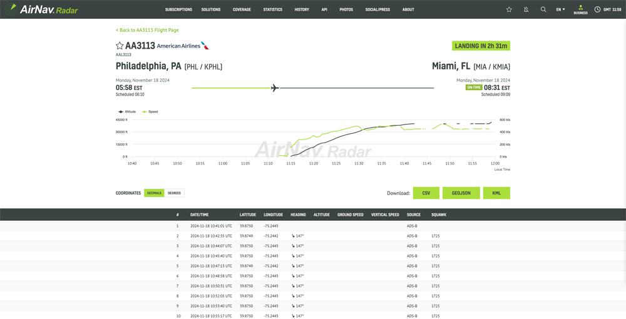
Task: Click the HEADING column header
Action: tap(298, 215)
